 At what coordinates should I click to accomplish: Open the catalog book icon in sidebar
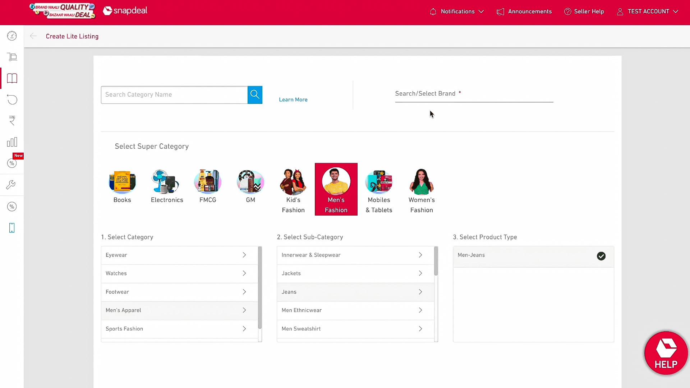[12, 78]
